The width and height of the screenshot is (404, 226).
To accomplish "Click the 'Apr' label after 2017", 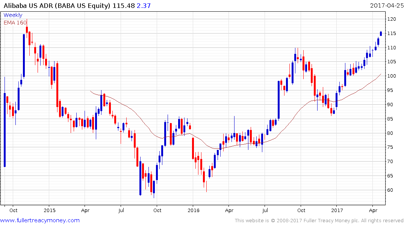I will [373, 210].
